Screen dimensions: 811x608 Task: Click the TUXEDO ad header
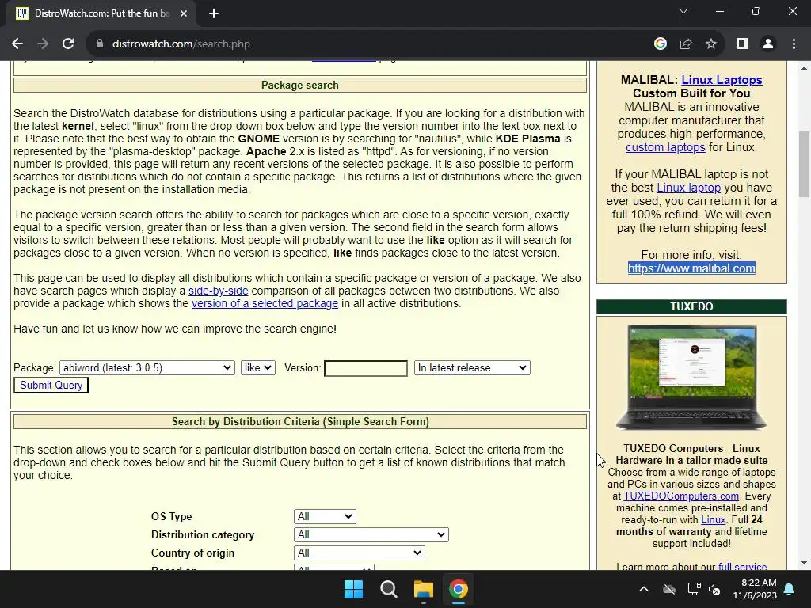(x=691, y=306)
